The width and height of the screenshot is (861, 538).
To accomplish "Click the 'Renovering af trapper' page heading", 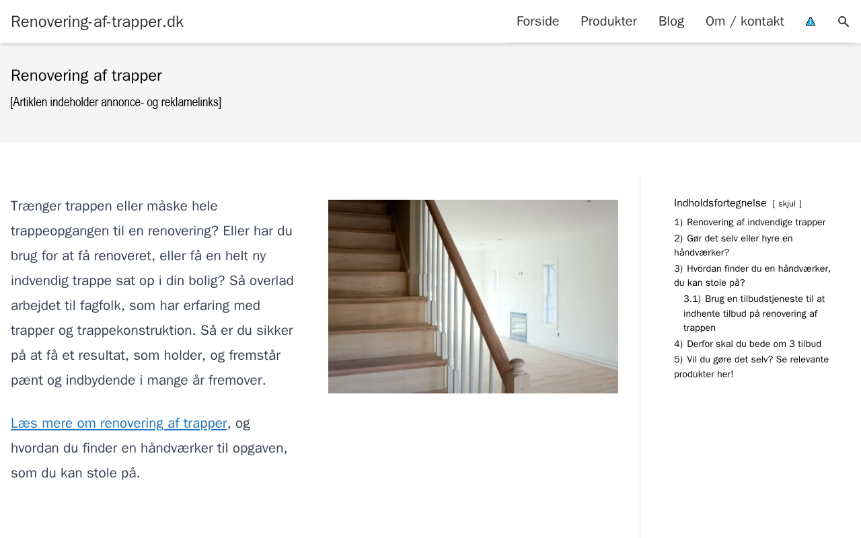I will click(86, 75).
